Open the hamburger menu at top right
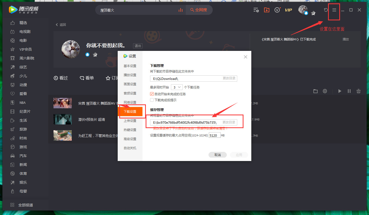This screenshot has width=369, height=215. [x=334, y=10]
